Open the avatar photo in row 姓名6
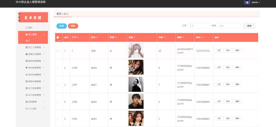 tap(136, 101)
